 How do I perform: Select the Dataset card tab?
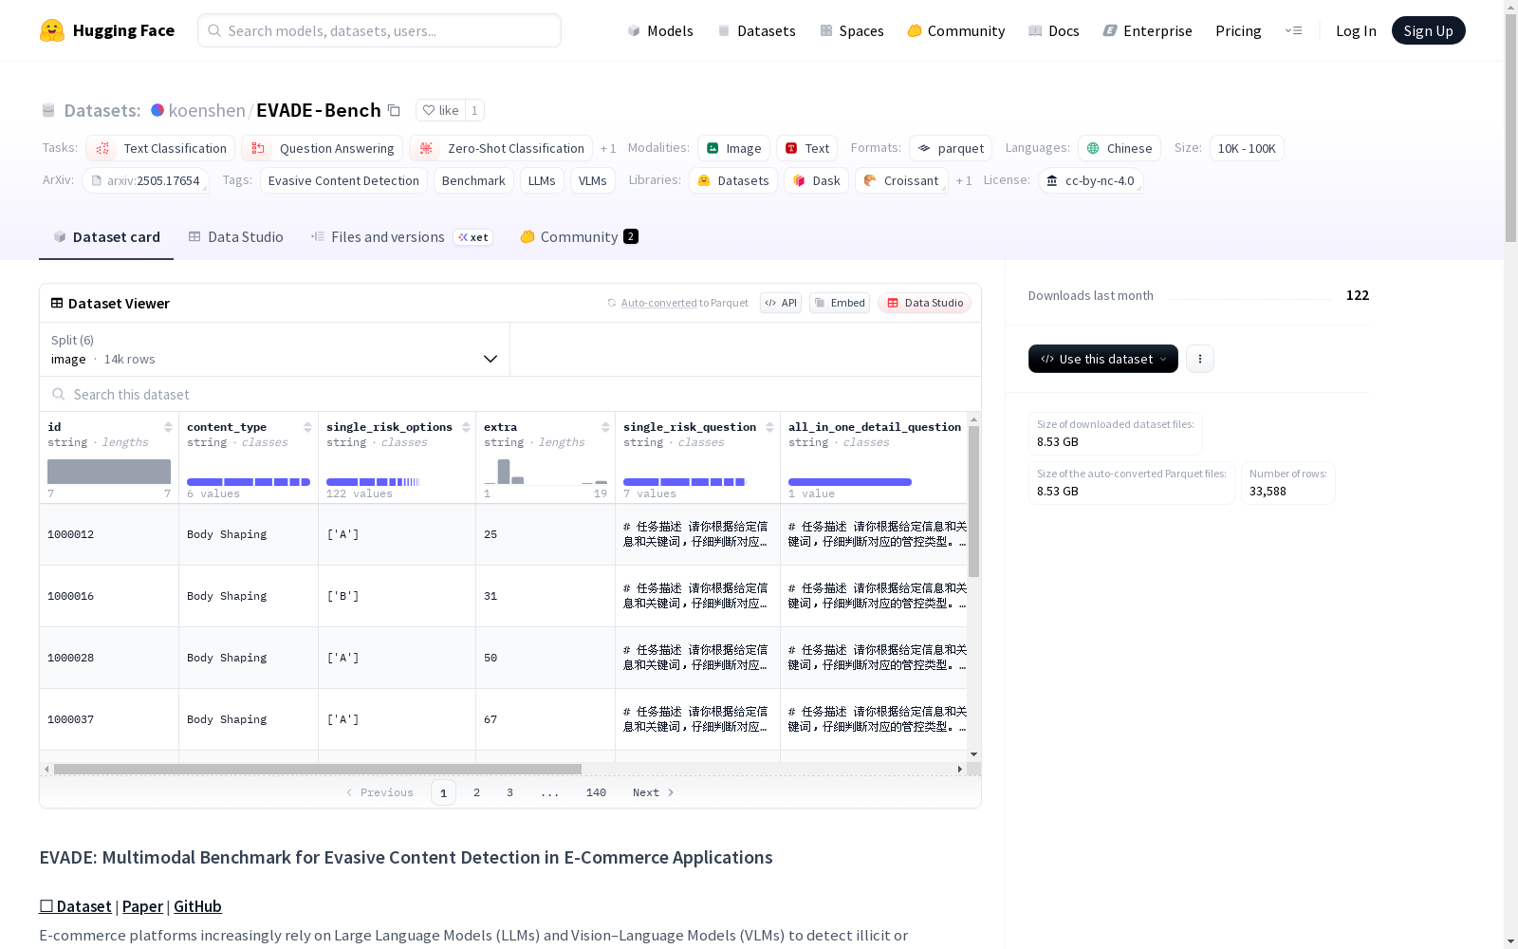(106, 237)
